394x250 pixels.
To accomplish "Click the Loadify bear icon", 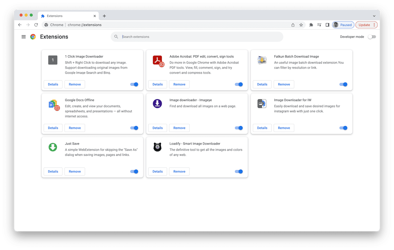I will coord(157,147).
